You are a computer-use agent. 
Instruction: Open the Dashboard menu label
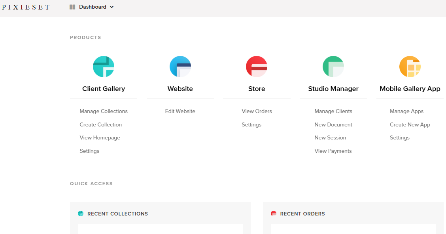point(93,7)
